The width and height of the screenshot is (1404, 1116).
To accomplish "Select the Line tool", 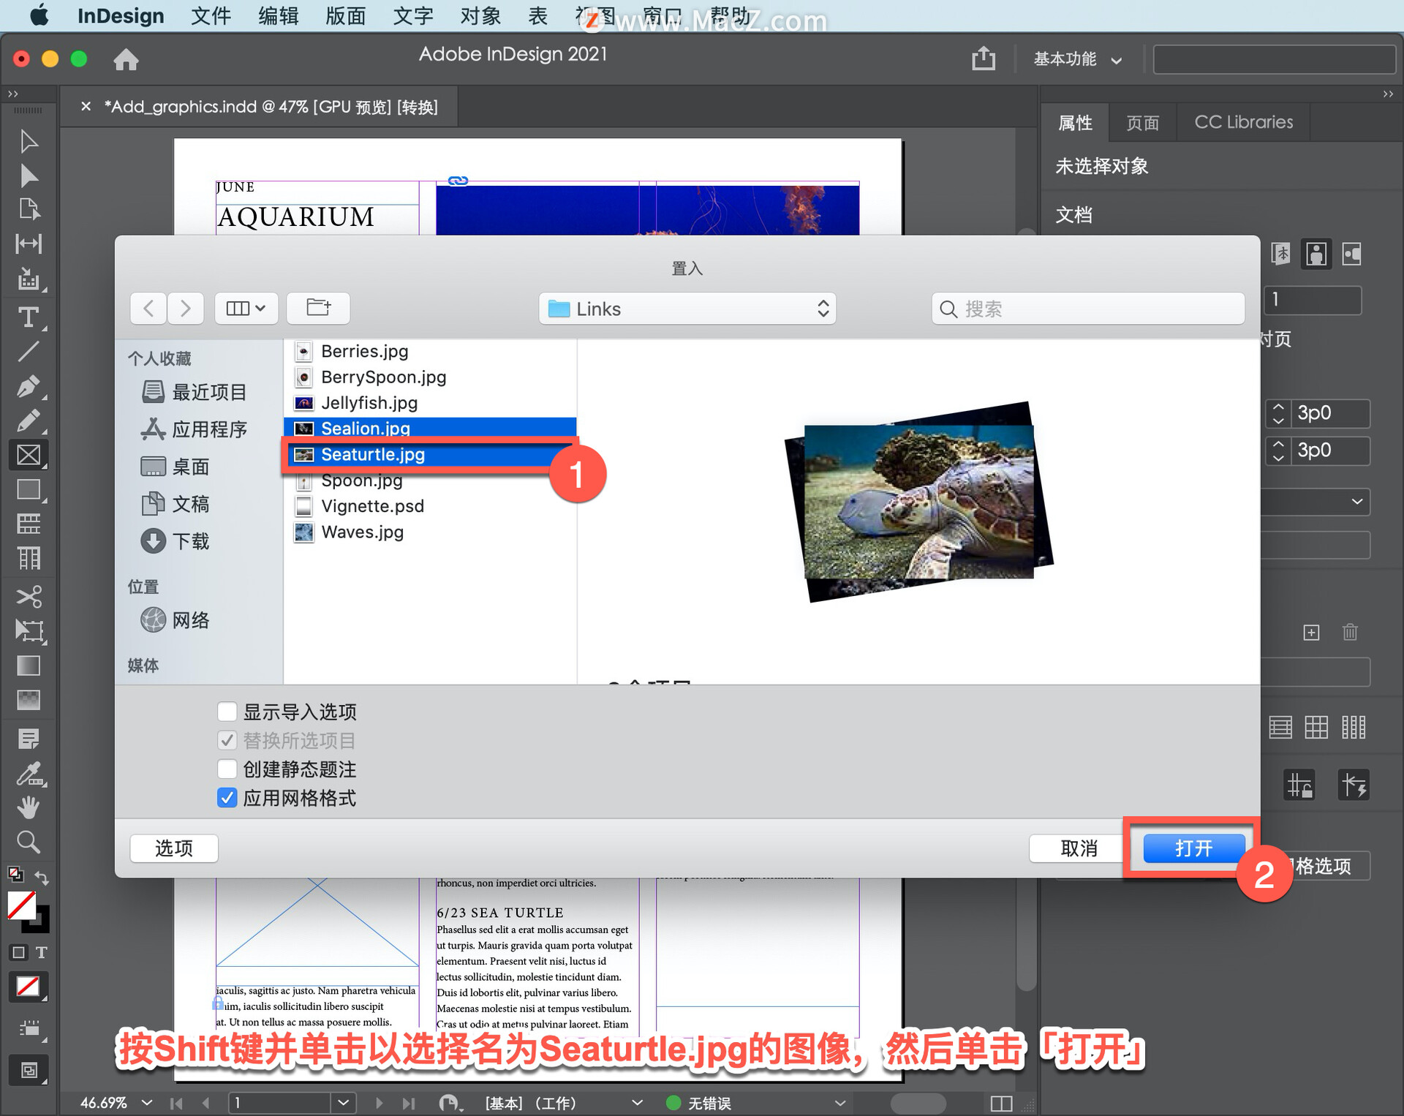I will pyautogui.click(x=29, y=352).
